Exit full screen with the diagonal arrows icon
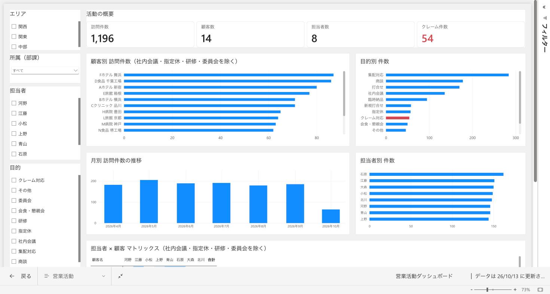The image size is (550, 294). point(120,276)
